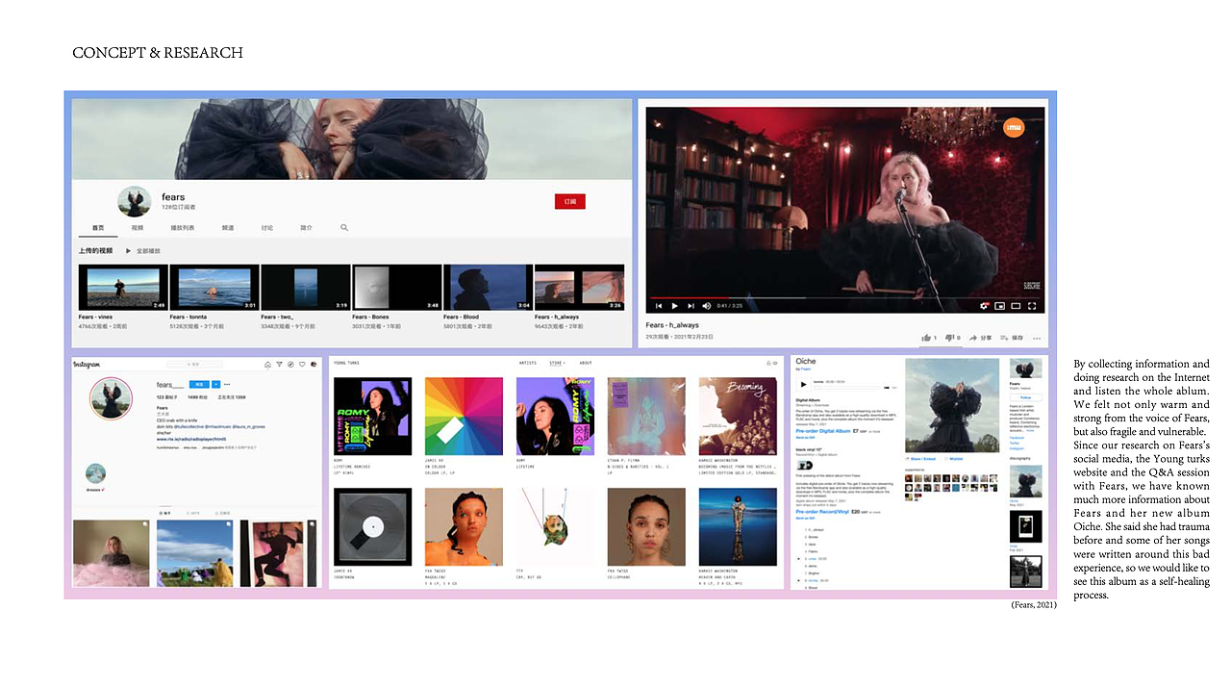Image resolution: width=1231 pixels, height=687 pixels.
Task: Open the Fears - Blood video thumbnail
Action: [488, 287]
